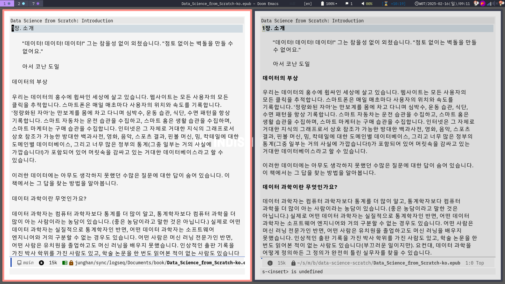
Task: Click the lock icon in right pane modeline
Action: pos(293,263)
